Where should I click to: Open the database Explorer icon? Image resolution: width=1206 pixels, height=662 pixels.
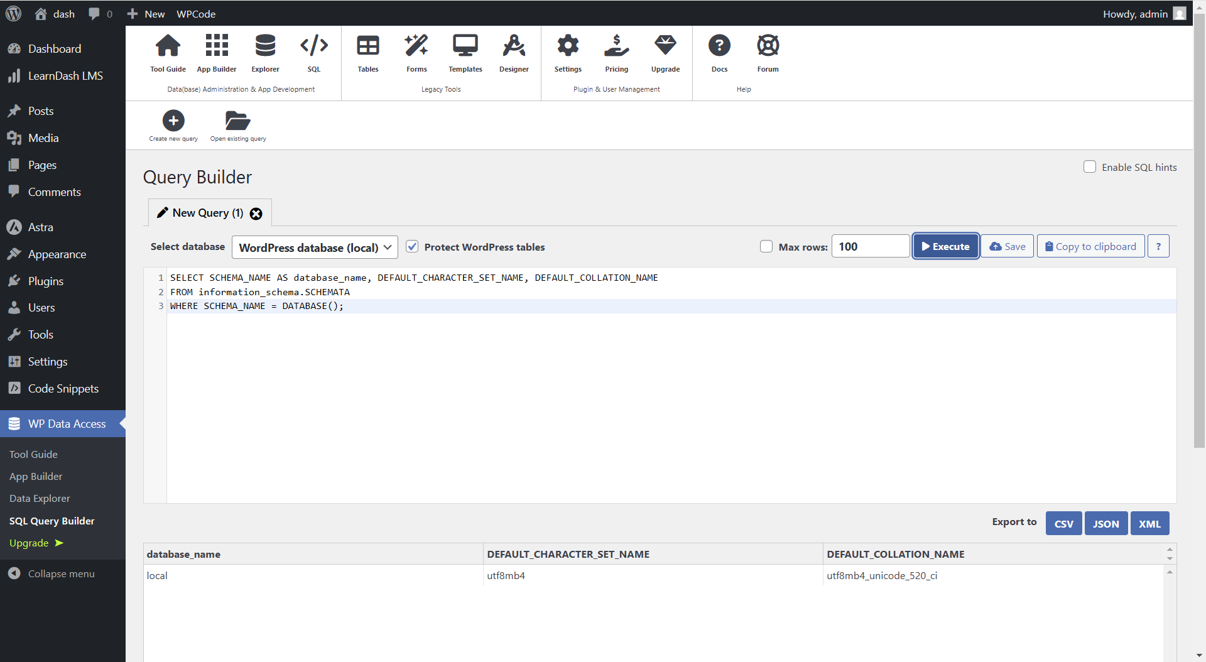pos(265,46)
